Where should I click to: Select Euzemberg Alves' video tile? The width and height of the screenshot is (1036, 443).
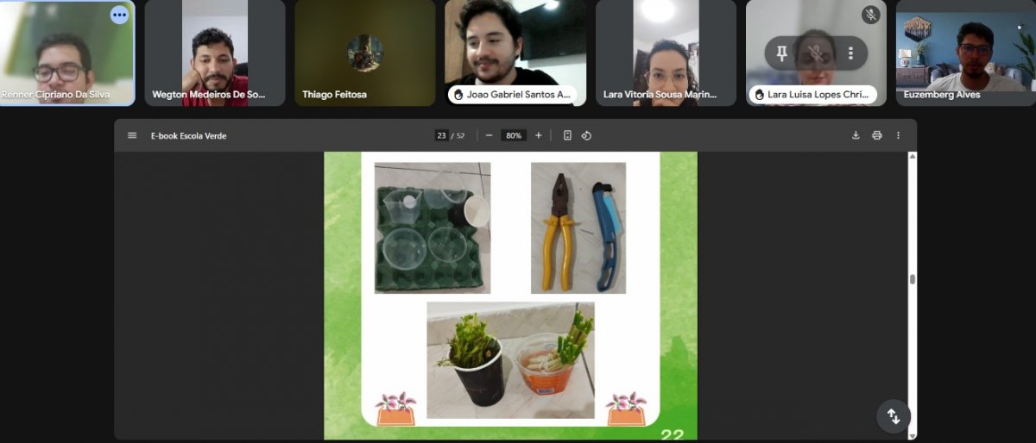coord(965,53)
